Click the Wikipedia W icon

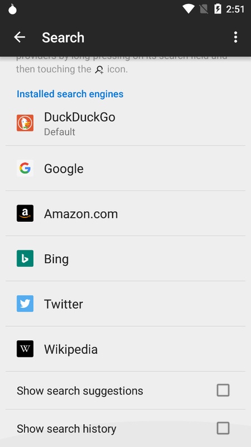[x=25, y=349]
